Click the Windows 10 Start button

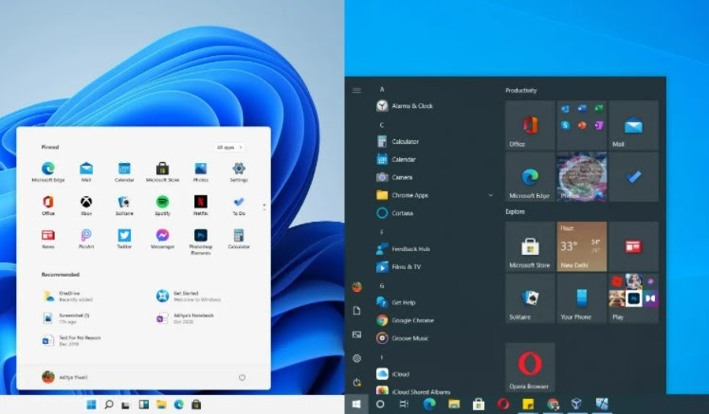tap(356, 405)
